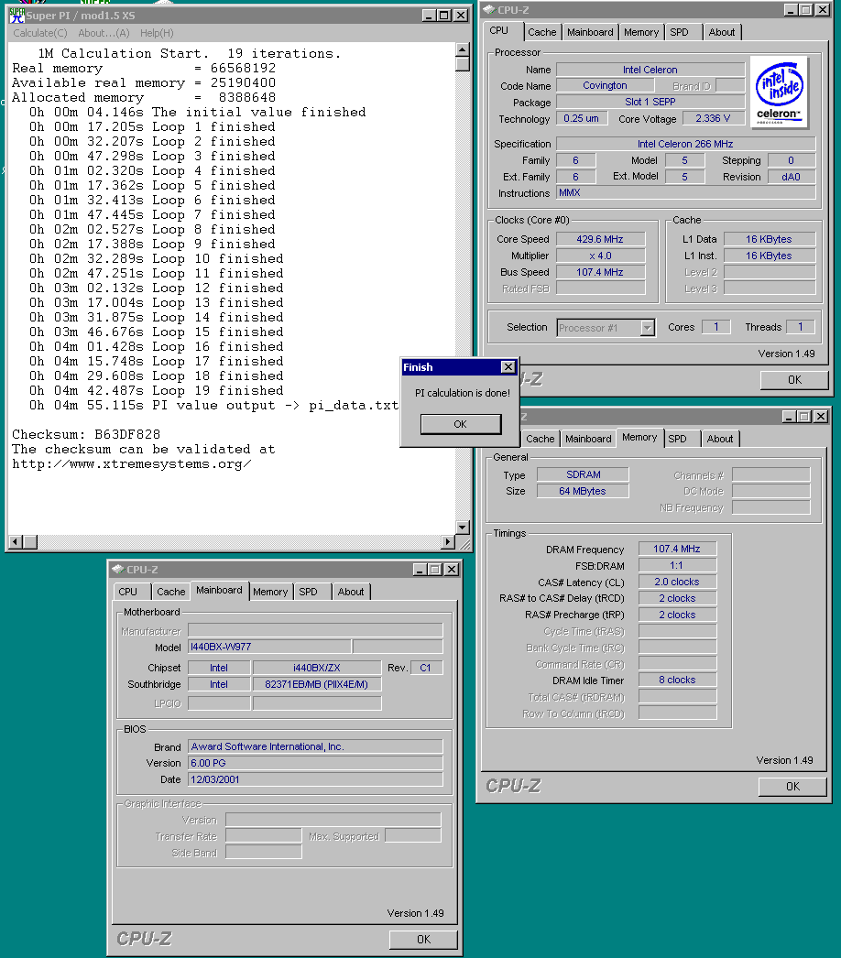This screenshot has height=958, width=841.
Task: Close the Finish dialog with X
Action: click(x=508, y=366)
